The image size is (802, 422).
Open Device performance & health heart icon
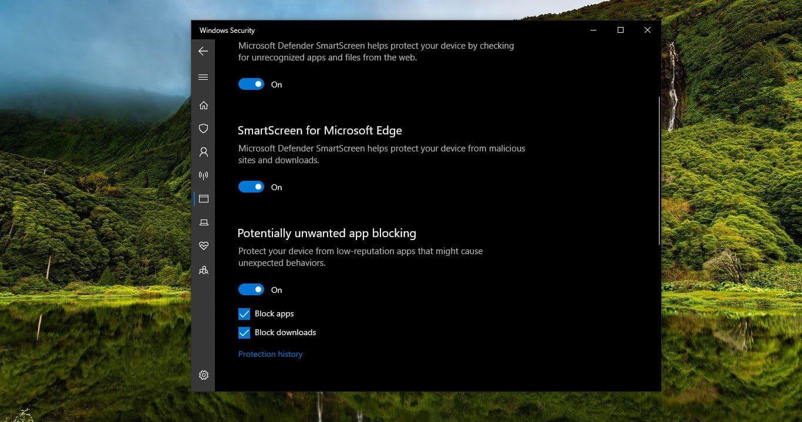pos(203,246)
